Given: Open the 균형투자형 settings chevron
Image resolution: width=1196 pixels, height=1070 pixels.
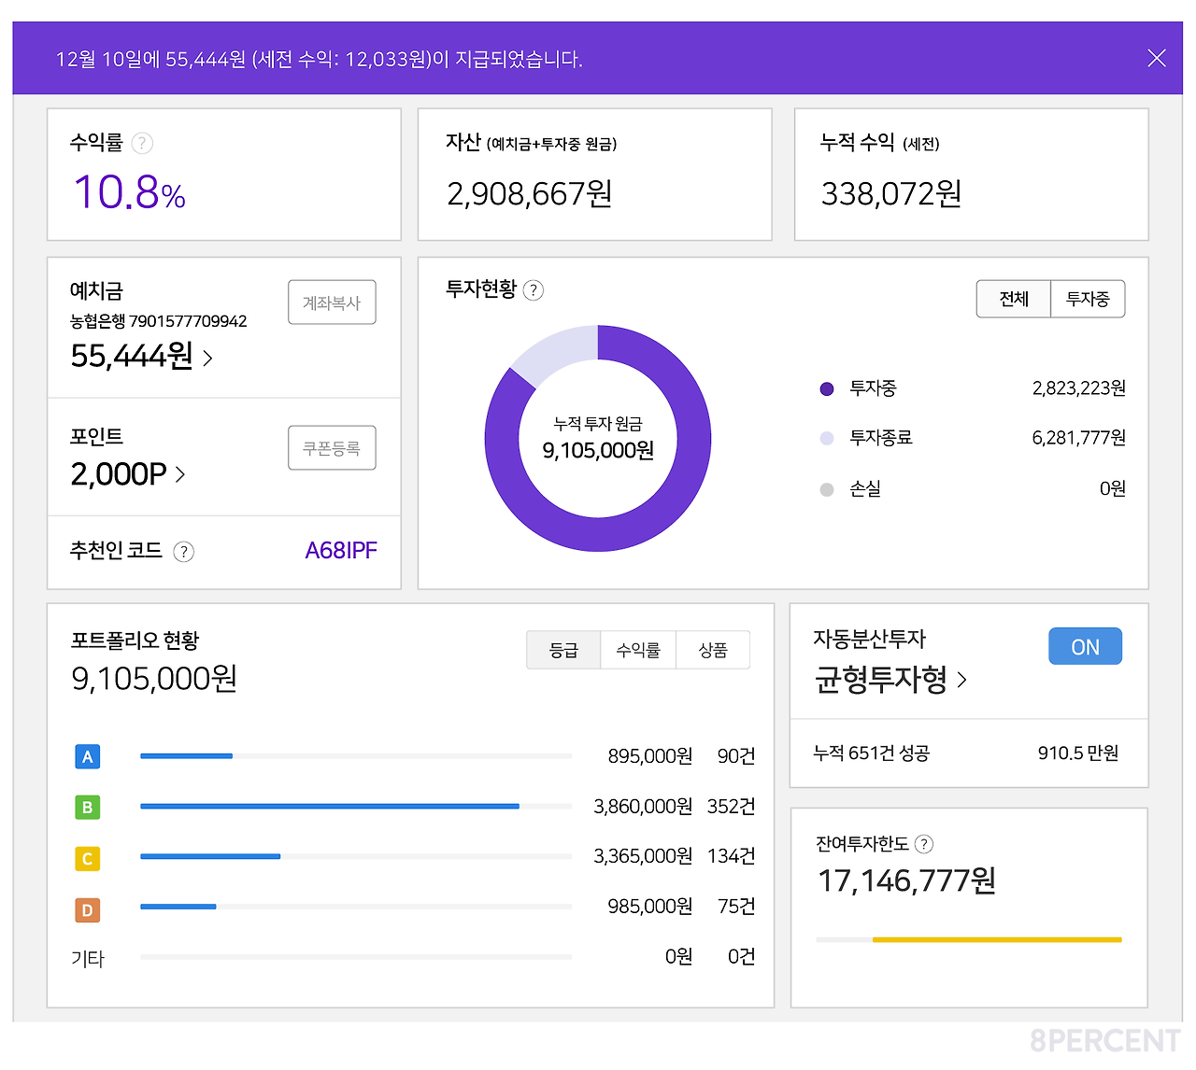Looking at the screenshot, I should click(962, 680).
